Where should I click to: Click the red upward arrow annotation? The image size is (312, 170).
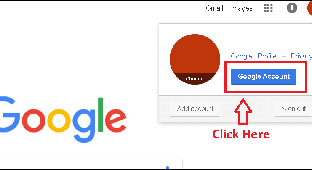pos(243,112)
